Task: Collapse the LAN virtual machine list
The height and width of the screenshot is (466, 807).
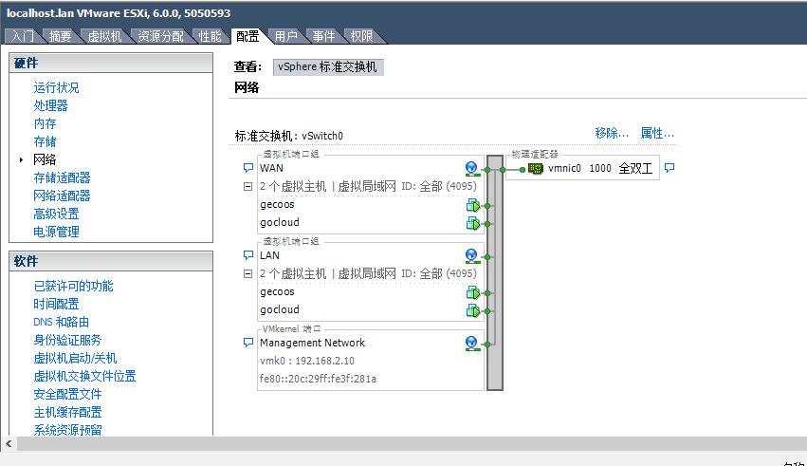Action: pyautogui.click(x=248, y=274)
